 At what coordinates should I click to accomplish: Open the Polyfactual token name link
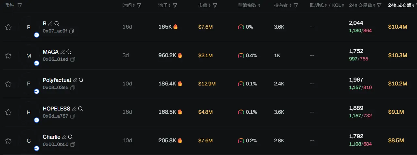point(57,80)
